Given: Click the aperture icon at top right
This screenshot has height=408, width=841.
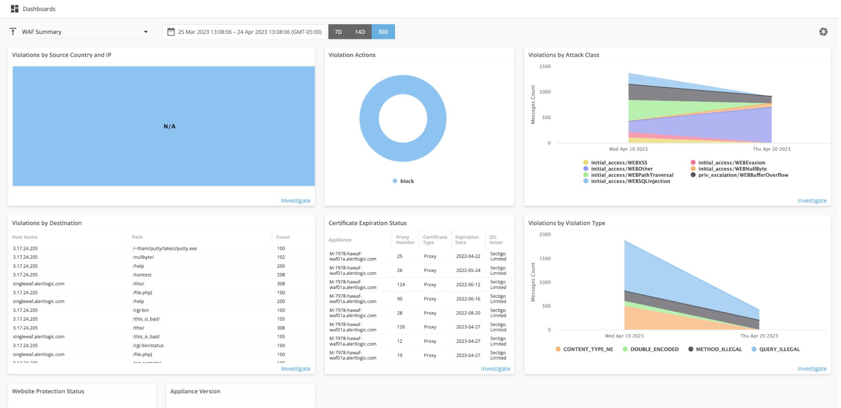Looking at the screenshot, I should click(823, 32).
